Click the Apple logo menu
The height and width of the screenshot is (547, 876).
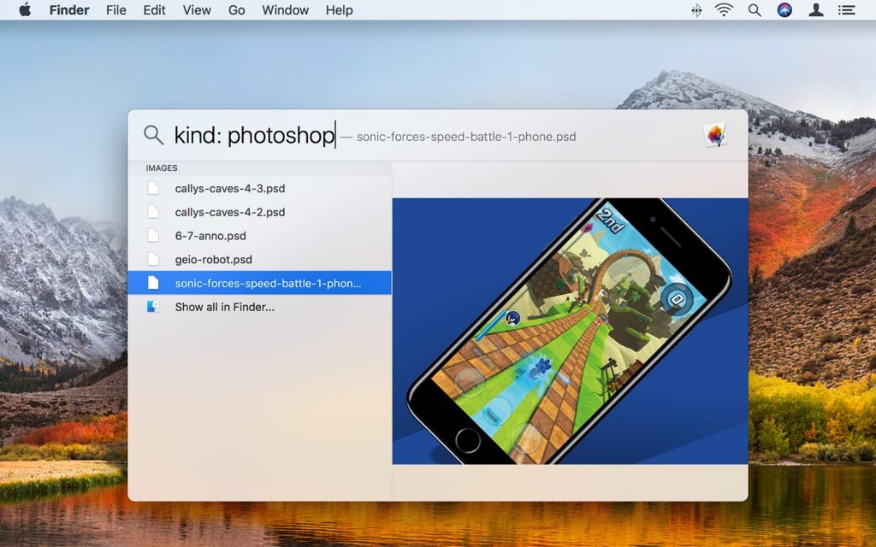click(25, 10)
